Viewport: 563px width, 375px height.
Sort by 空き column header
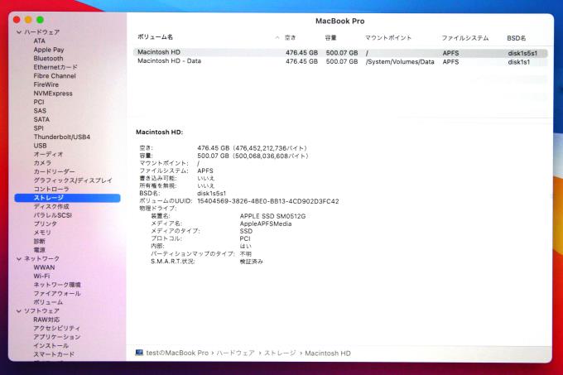pos(290,38)
